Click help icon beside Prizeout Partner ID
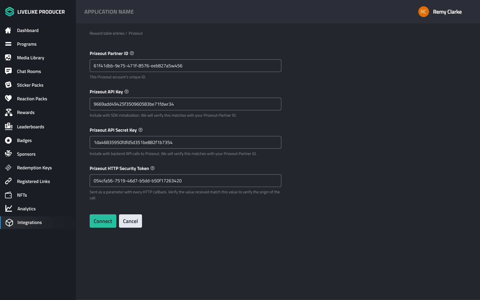480x300 pixels. (132, 53)
